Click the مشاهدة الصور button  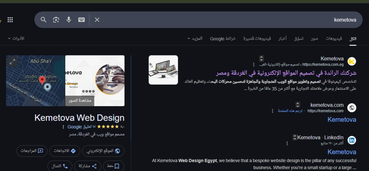pos(80,101)
